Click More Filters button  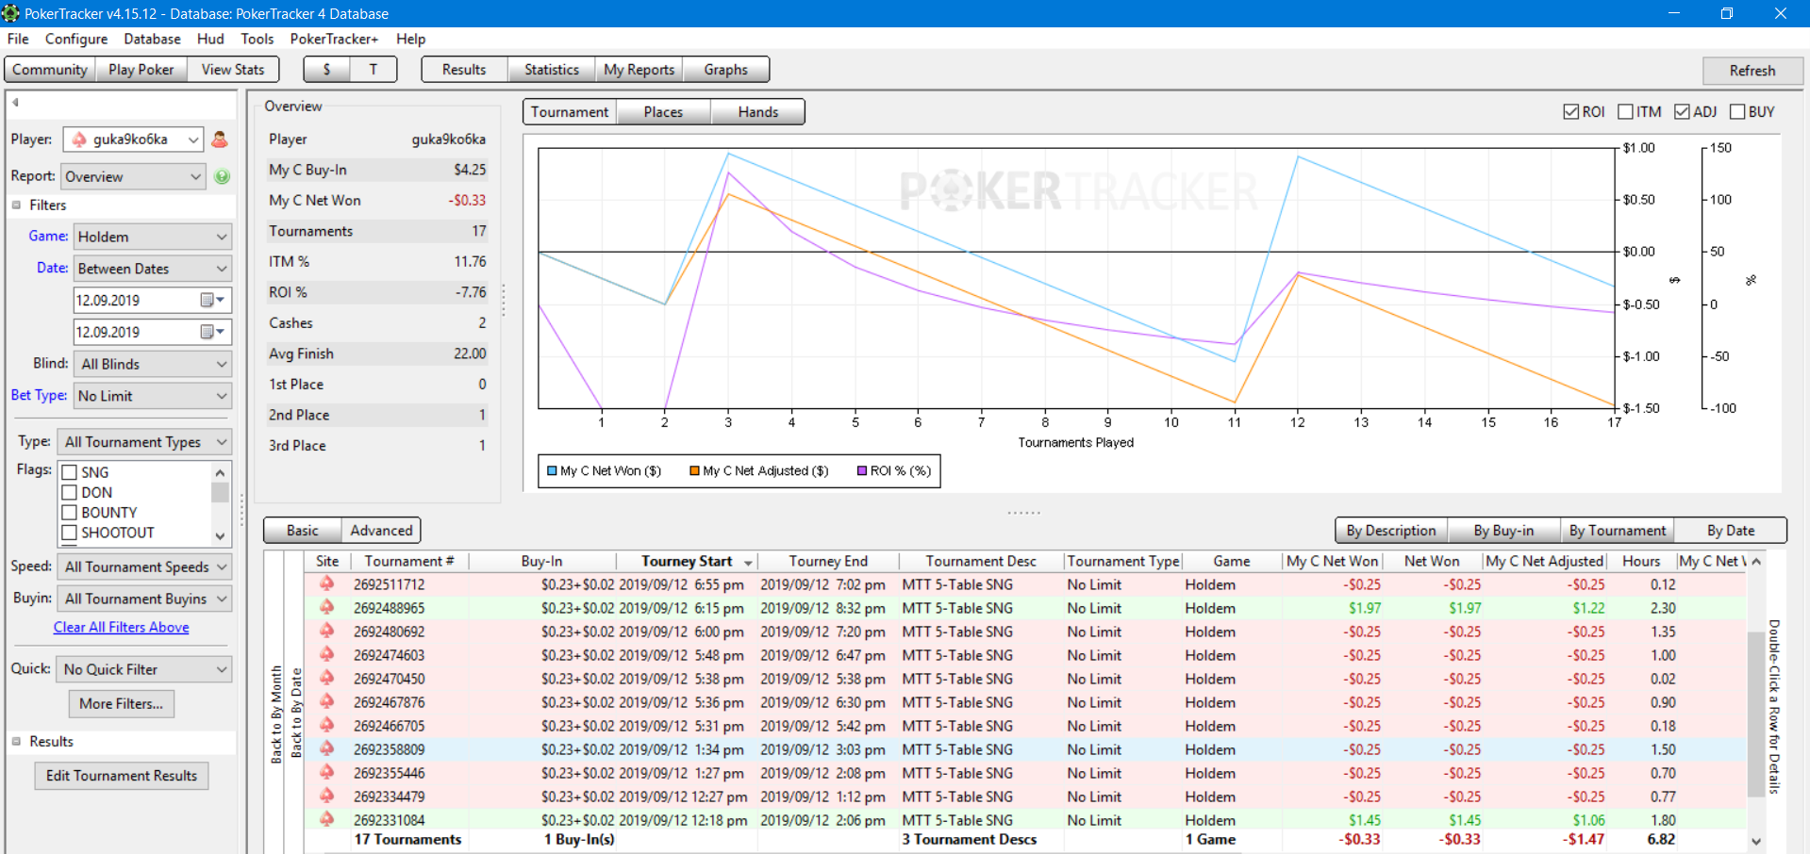(121, 703)
